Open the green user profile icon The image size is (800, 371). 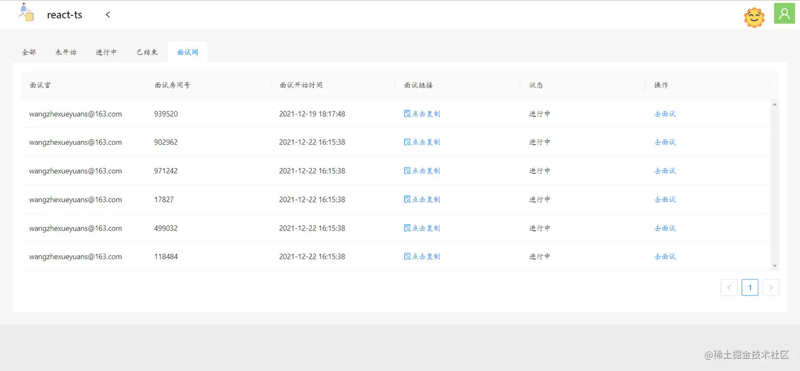coord(785,13)
